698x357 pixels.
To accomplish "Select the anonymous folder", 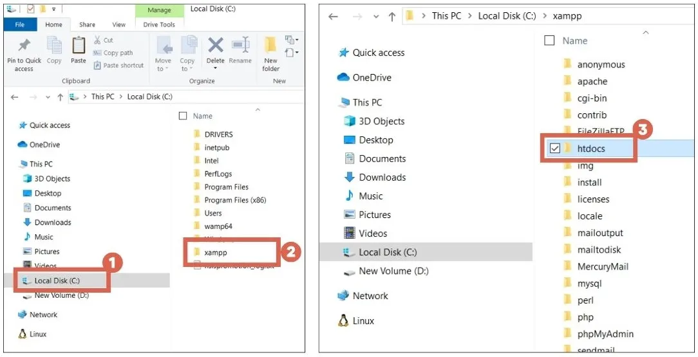I will [x=594, y=64].
